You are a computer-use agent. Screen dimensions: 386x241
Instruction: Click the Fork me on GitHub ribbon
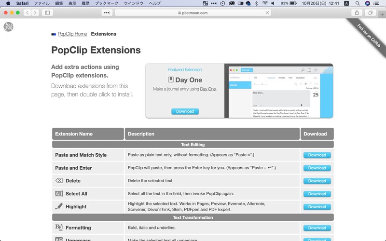(369, 36)
